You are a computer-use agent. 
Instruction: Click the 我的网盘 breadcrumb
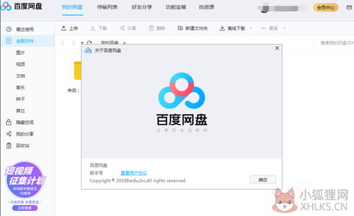[110, 42]
